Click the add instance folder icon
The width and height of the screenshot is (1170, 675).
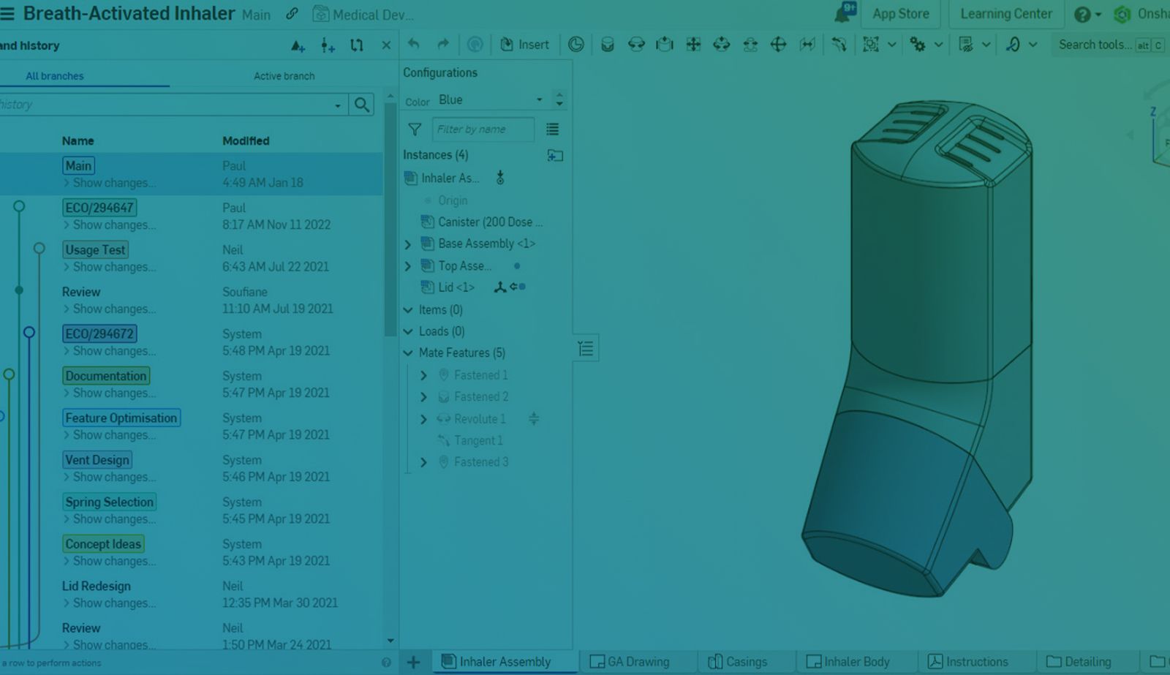(555, 155)
